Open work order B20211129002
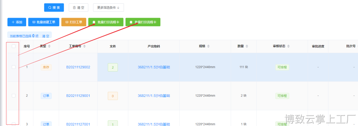Screen dimensions: 358x126 click(78, 67)
